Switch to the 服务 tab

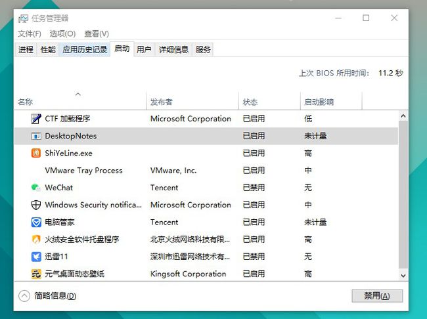pyautogui.click(x=203, y=49)
